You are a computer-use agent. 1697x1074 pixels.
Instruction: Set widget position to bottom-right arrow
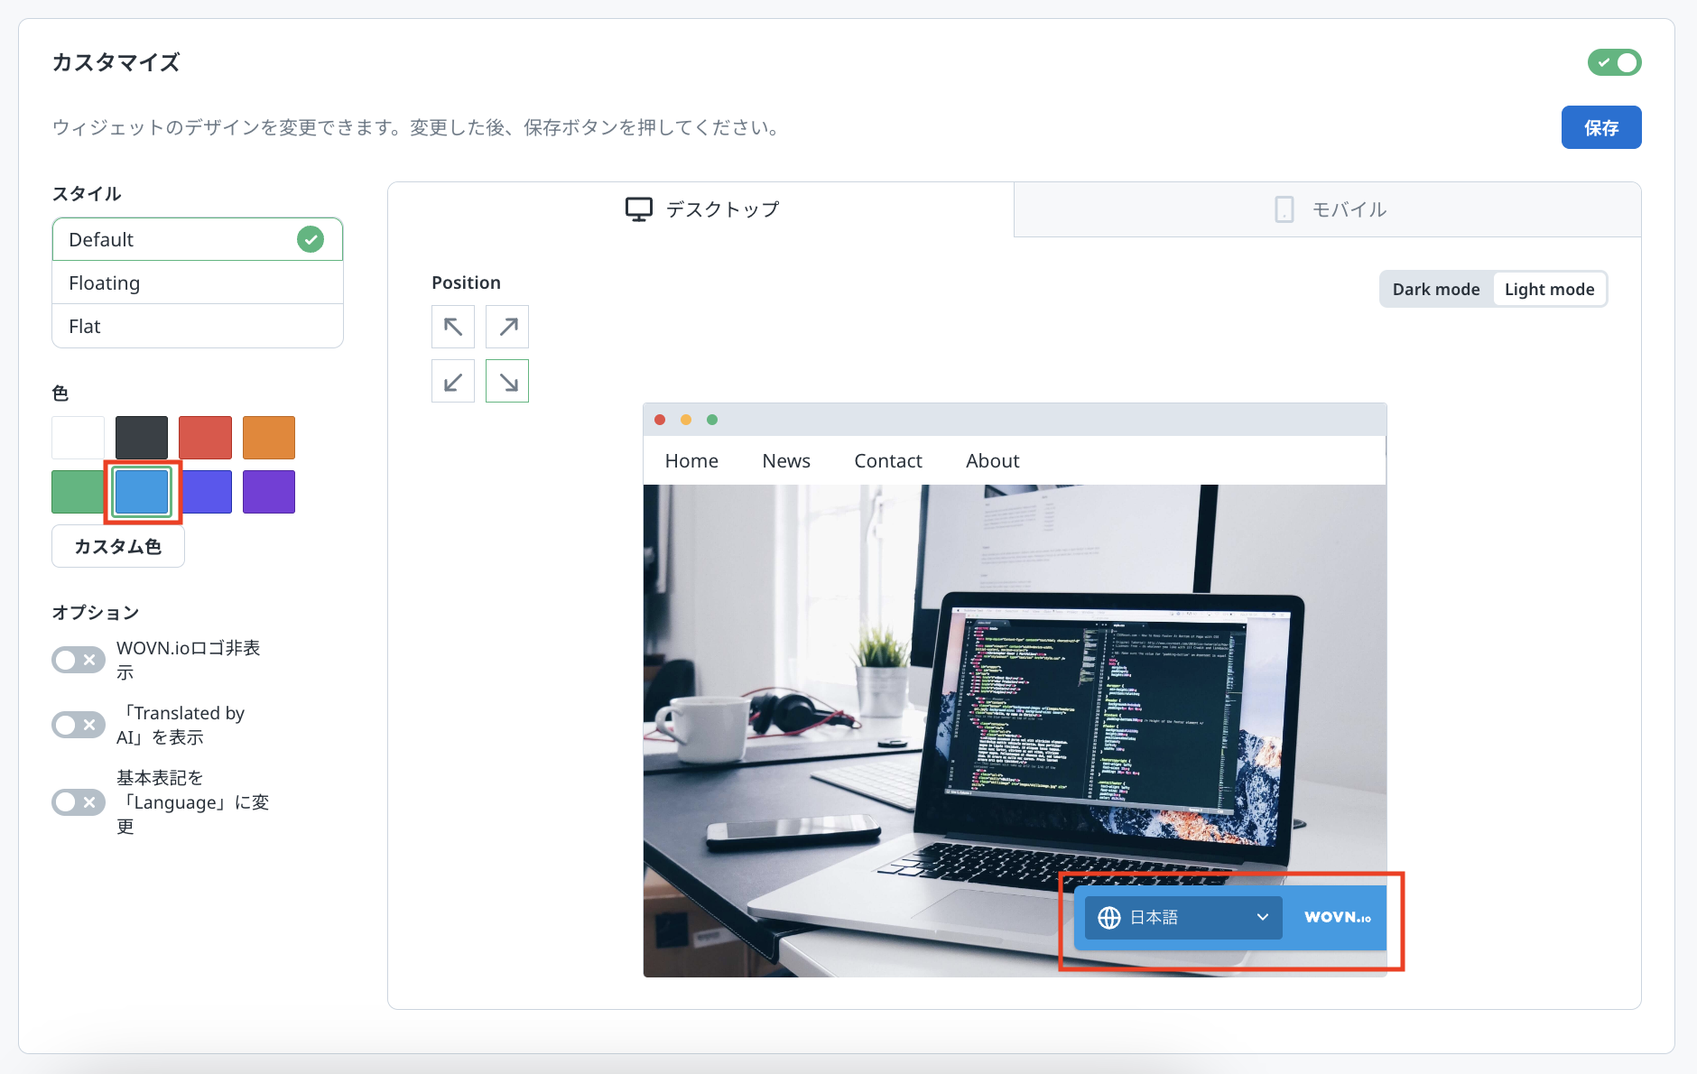[x=507, y=381]
